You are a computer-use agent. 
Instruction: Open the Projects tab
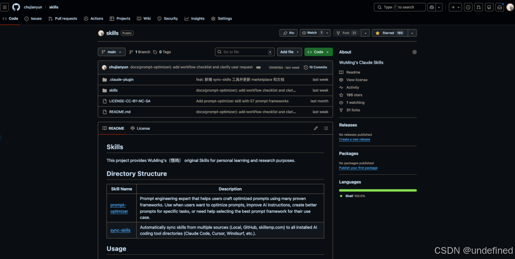tap(120, 19)
